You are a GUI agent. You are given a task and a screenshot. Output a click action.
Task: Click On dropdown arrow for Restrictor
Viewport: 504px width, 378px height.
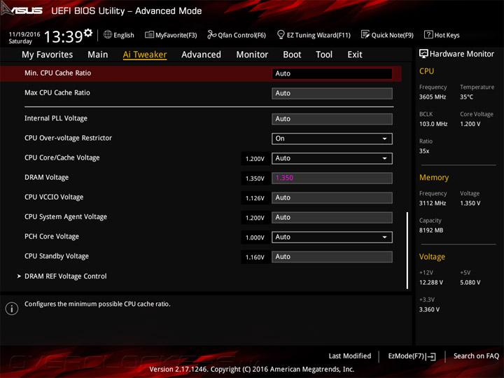(384, 139)
